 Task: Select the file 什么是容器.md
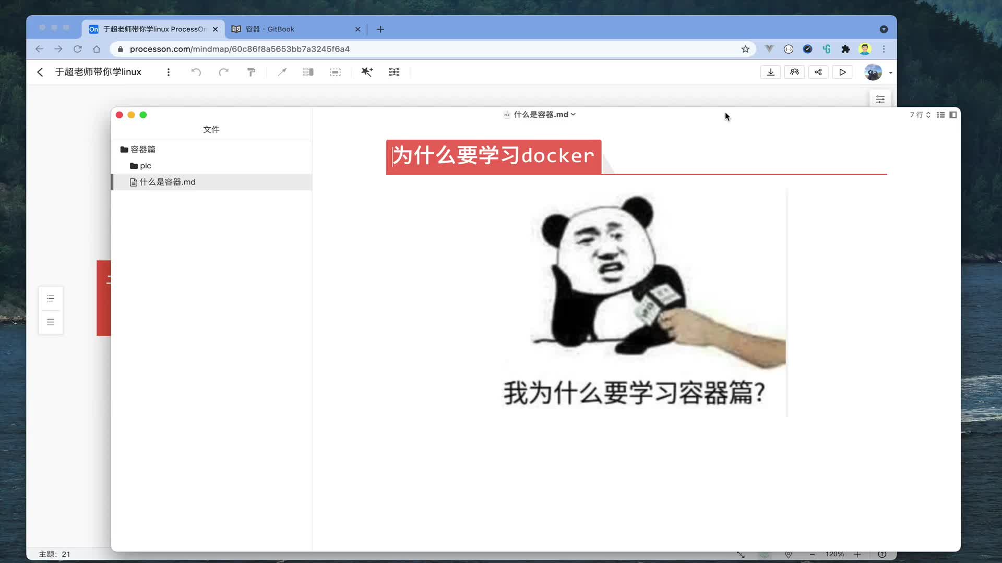tap(212, 182)
